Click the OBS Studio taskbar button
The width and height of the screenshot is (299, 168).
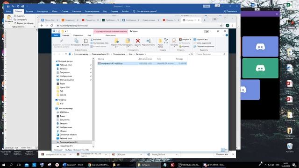[188, 165]
